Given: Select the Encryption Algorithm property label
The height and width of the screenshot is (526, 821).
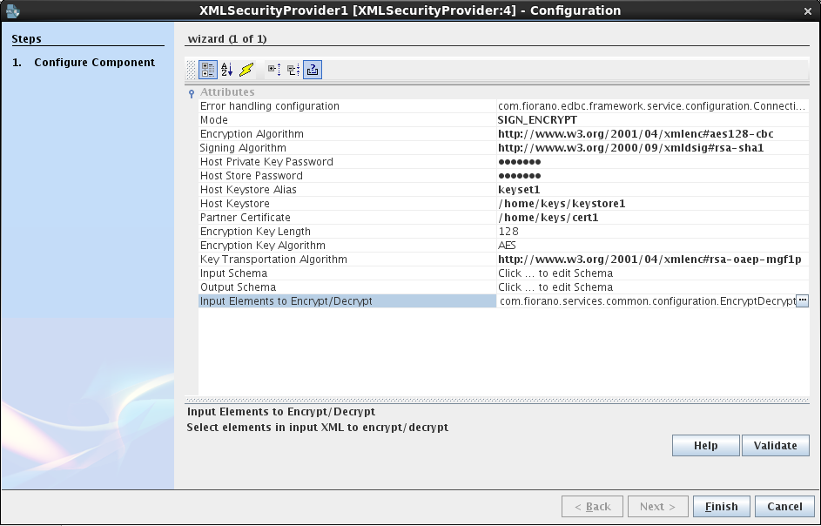Looking at the screenshot, I should click(x=252, y=133).
